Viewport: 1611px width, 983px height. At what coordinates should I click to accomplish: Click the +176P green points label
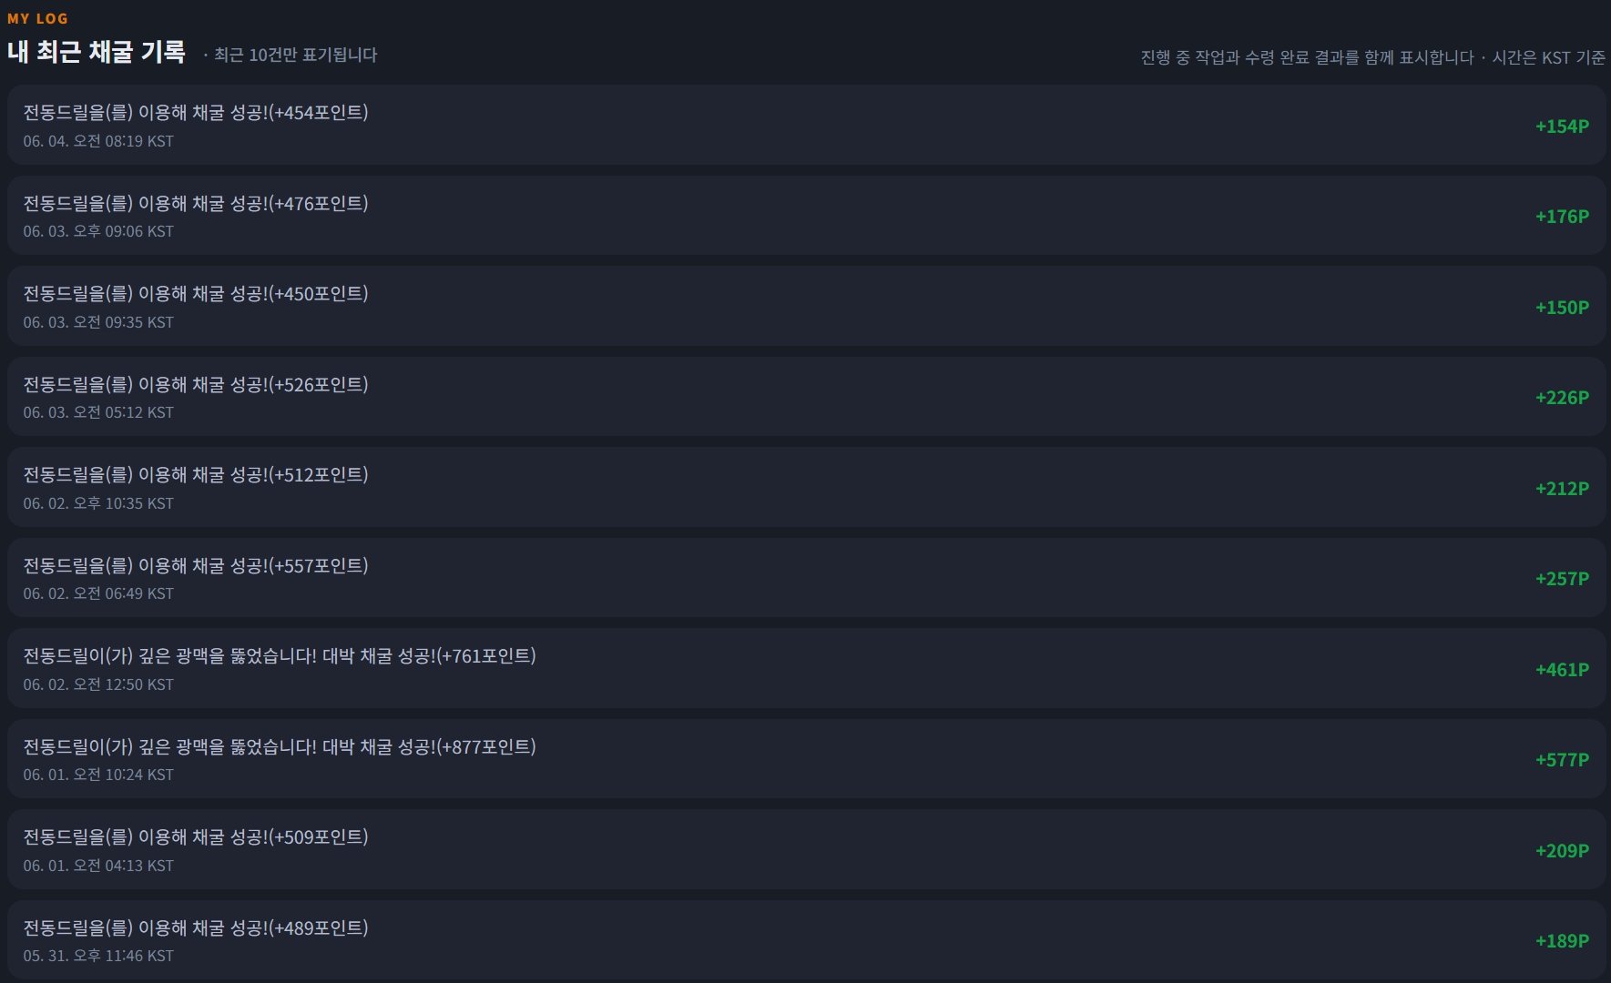(x=1562, y=217)
